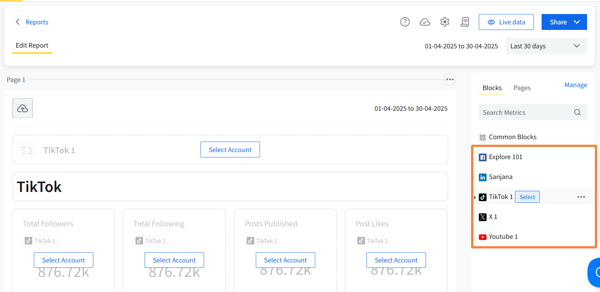
Task: Open the help question mark icon
Action: 405,22
